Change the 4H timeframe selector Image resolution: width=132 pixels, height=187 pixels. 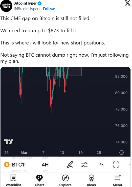click(x=45, y=165)
